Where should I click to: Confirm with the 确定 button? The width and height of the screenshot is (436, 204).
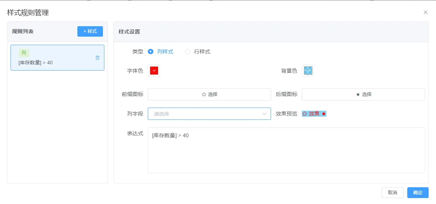tap(418, 192)
